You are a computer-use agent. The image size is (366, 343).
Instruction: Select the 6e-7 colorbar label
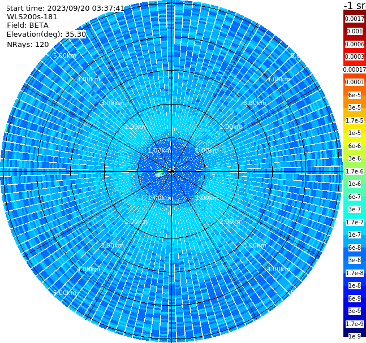[x=355, y=197]
